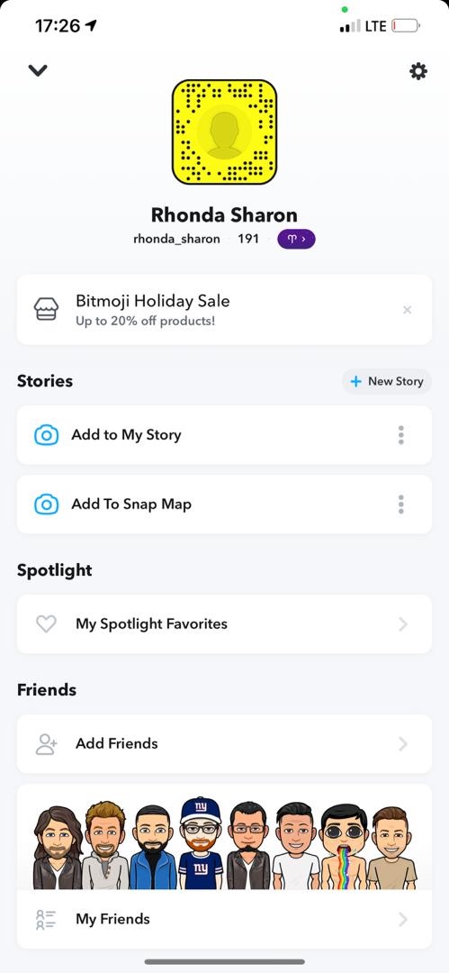Open settings with the gear icon
Screen dimensions: 449x973
[418, 72]
